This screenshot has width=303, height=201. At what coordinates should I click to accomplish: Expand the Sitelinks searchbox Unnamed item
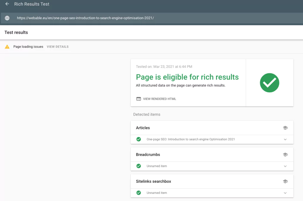285,193
